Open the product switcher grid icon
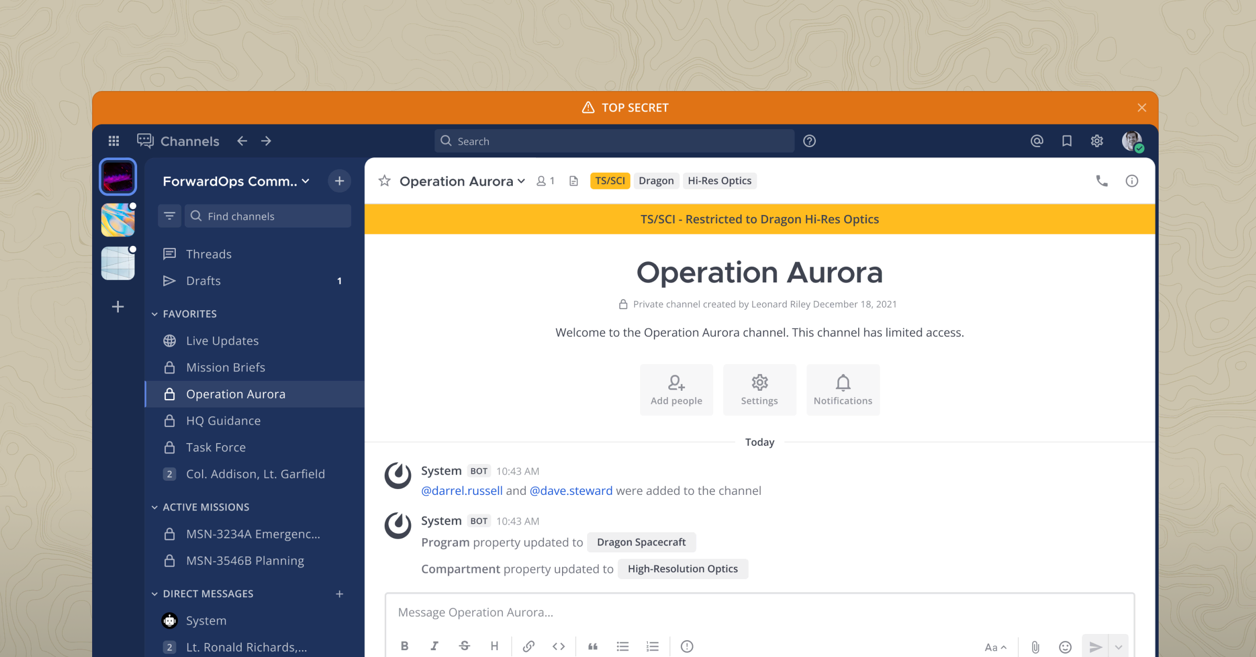The height and width of the screenshot is (657, 1256). point(114,141)
